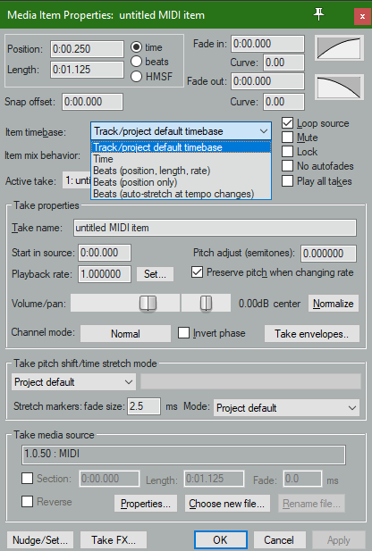Open the Active take dropdown
The image size is (372, 551).
tap(76, 180)
